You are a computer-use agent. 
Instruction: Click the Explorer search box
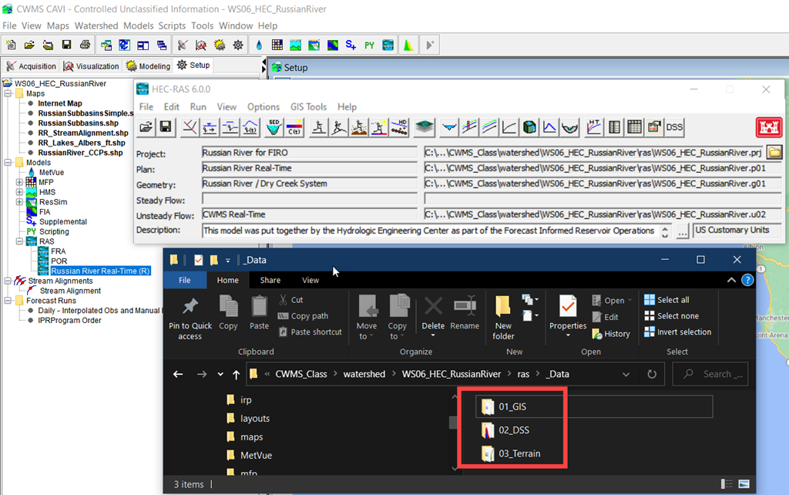(x=710, y=374)
